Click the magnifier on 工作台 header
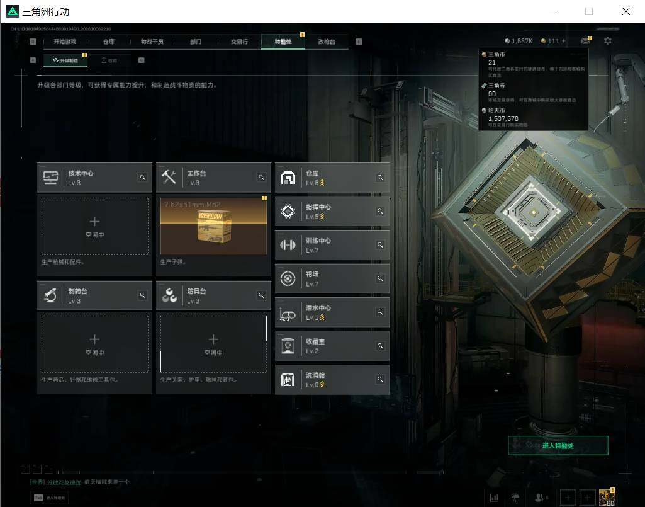 261,178
